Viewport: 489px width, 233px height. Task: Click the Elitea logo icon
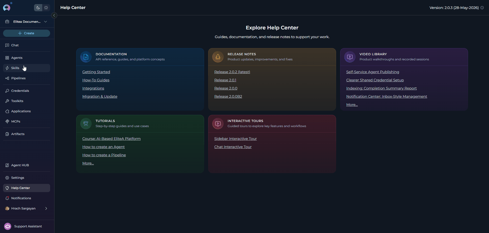click(7, 8)
